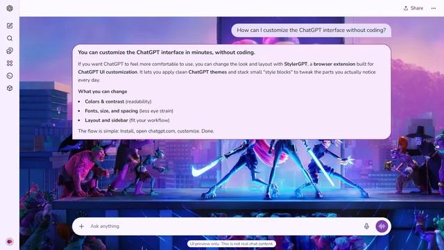444x250 pixels.
Task: Open the cube-shaped icon in sidebar
Action: point(10,88)
